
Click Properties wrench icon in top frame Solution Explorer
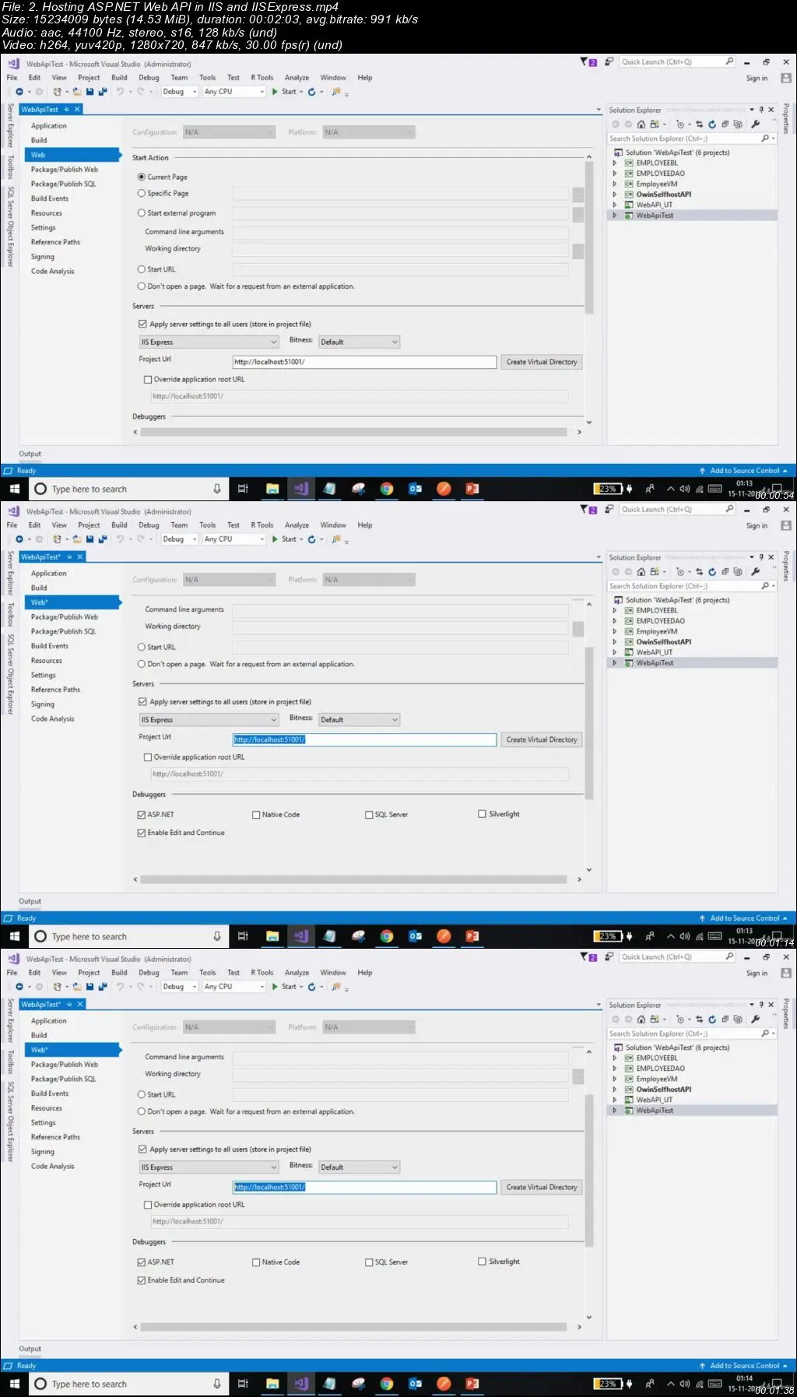(x=755, y=125)
